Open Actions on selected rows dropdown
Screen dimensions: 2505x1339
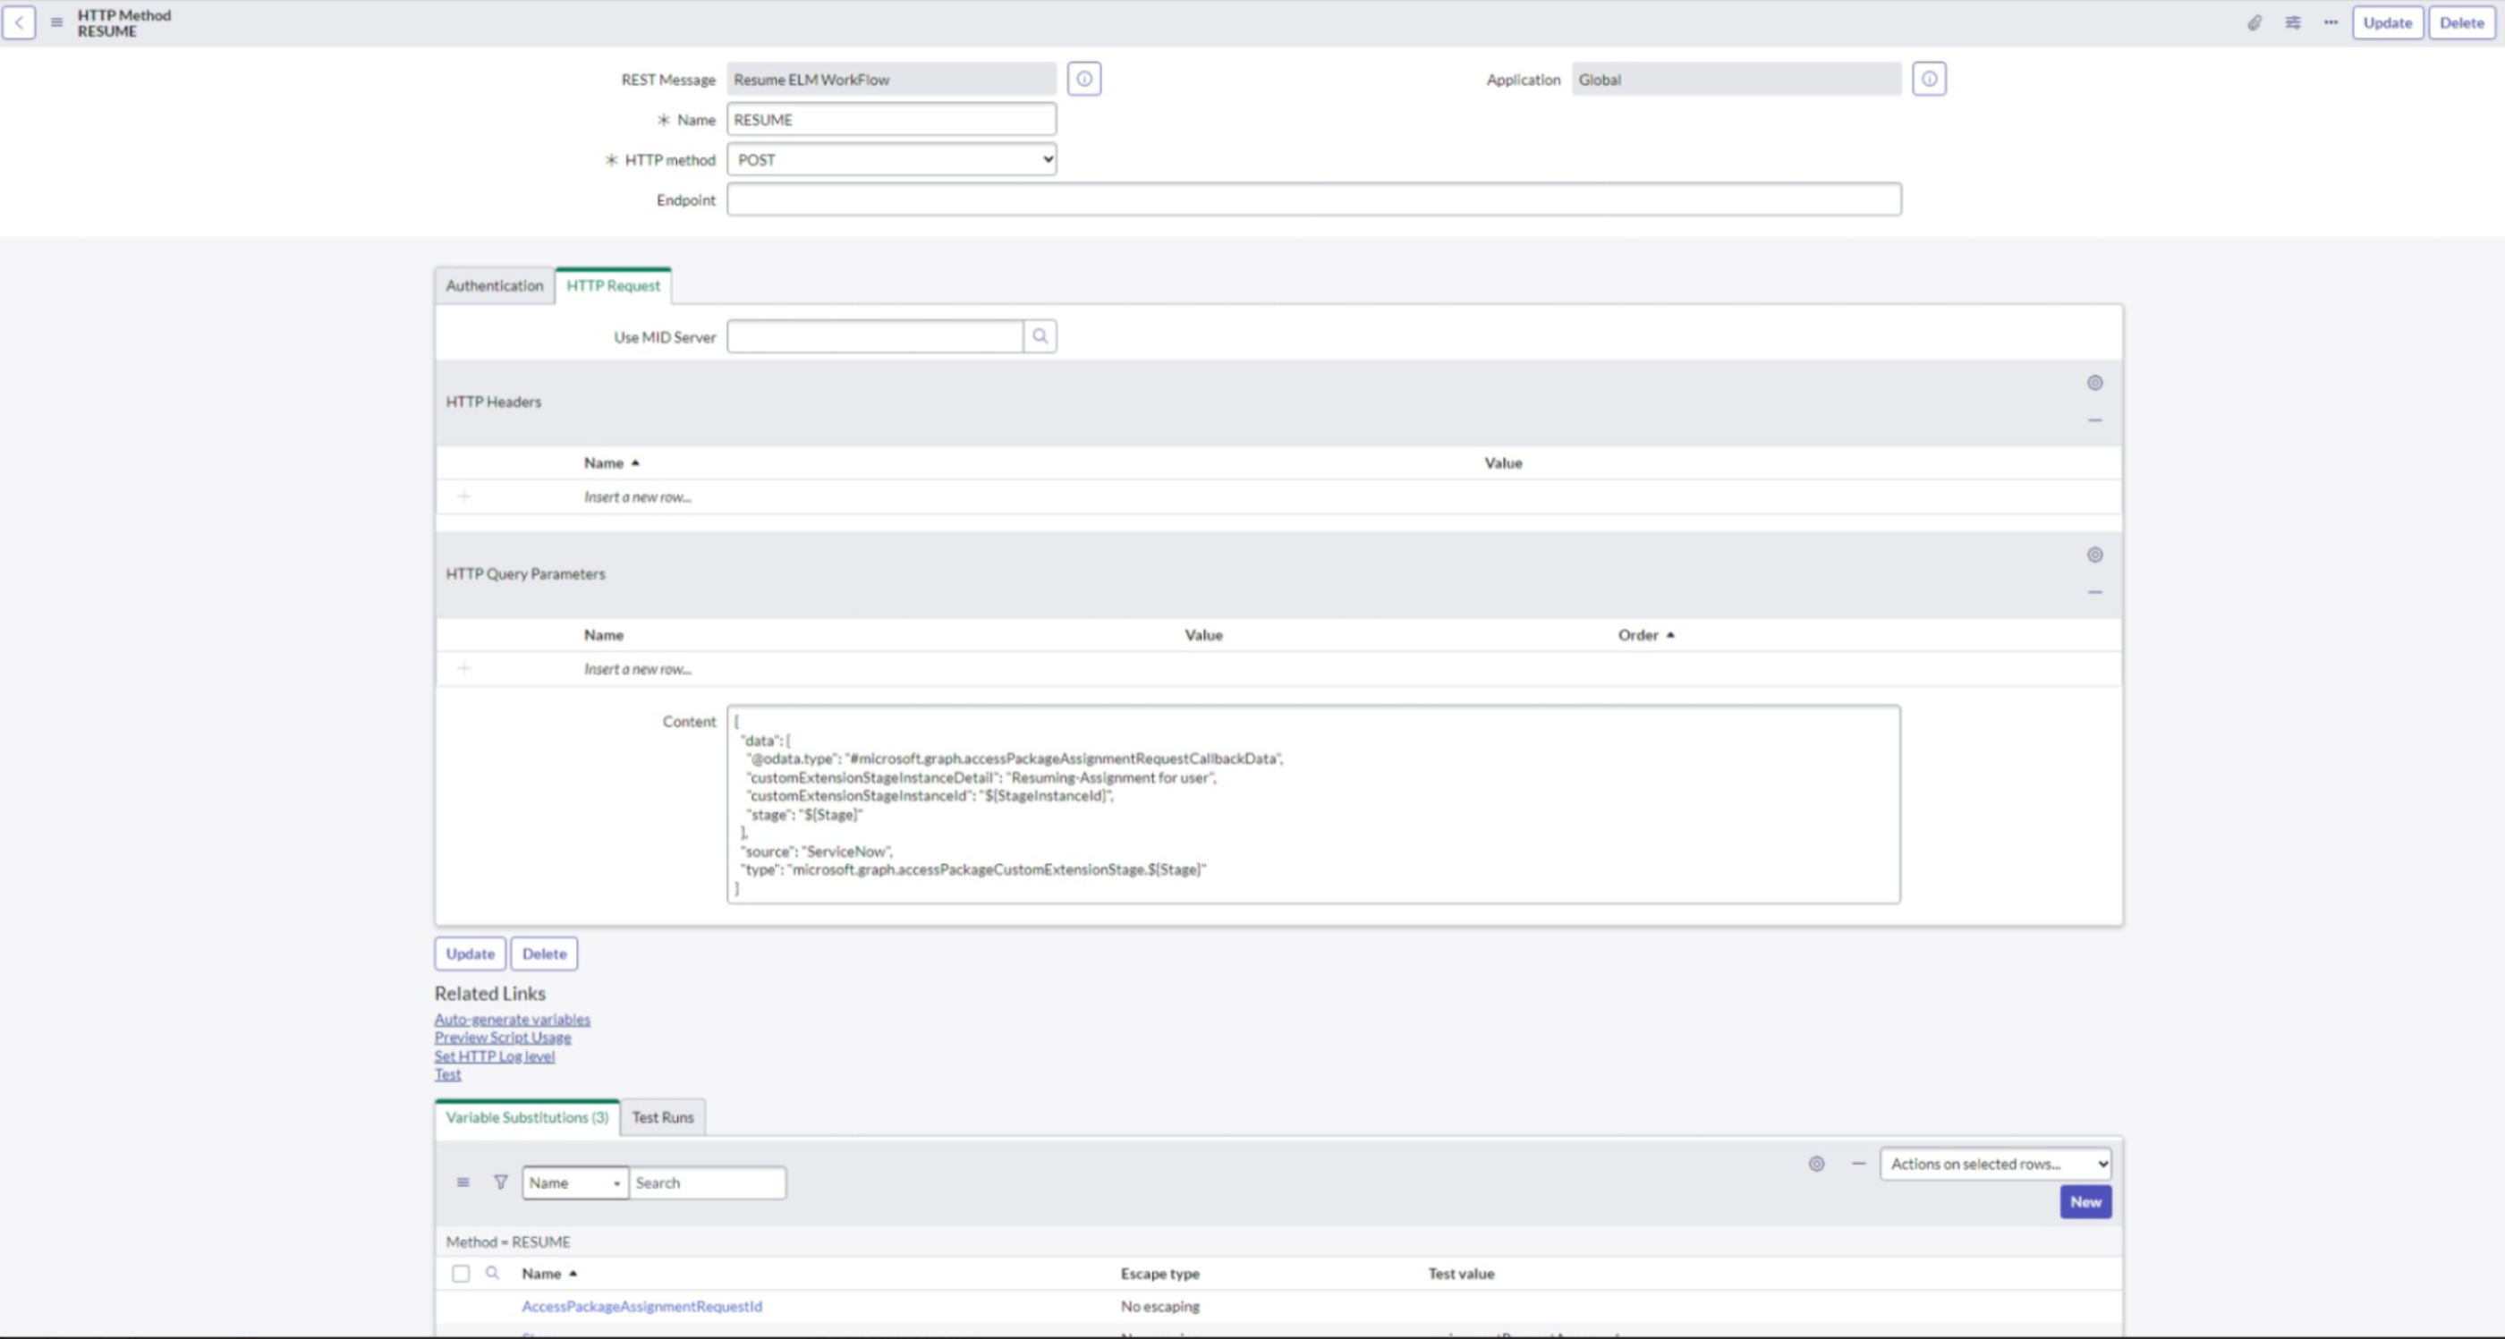tap(1995, 1164)
